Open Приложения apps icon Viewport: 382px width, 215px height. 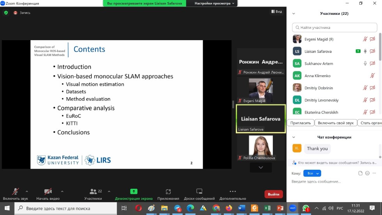pyautogui.click(x=168, y=192)
